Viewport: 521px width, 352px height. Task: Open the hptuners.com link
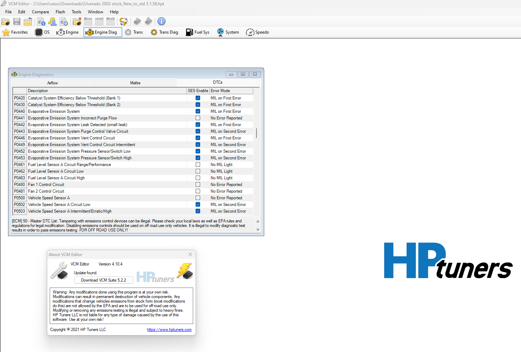pos(169,330)
